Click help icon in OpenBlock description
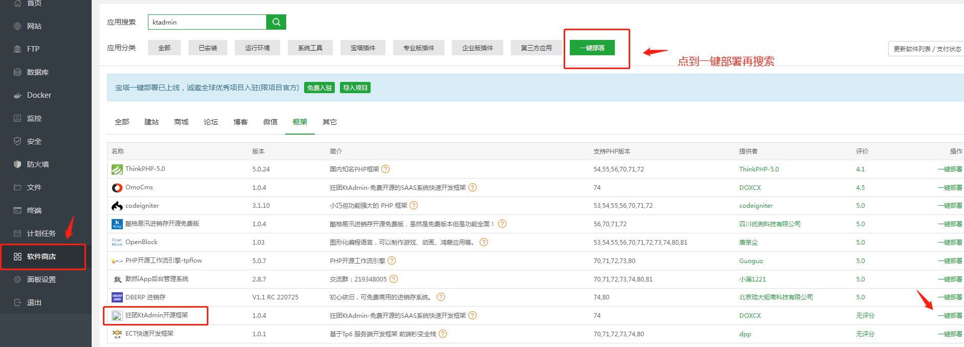 (484, 242)
